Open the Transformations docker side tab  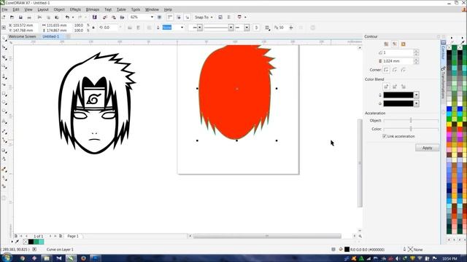coord(443,82)
